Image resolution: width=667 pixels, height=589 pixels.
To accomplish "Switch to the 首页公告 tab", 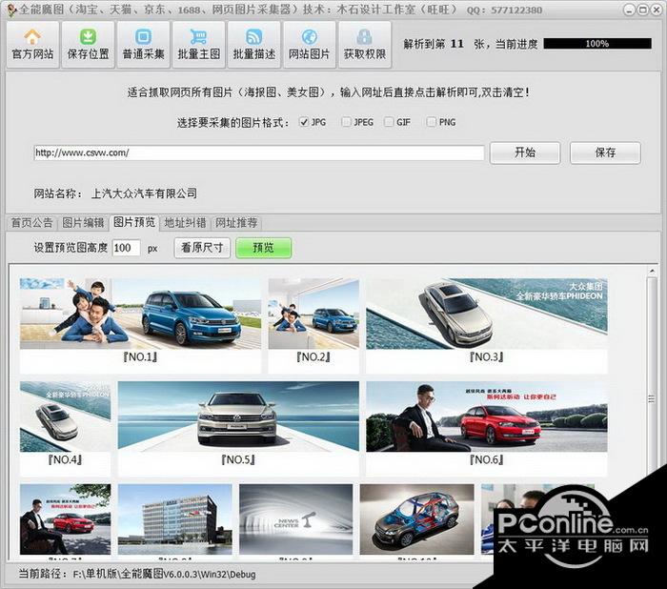I will pos(31,223).
